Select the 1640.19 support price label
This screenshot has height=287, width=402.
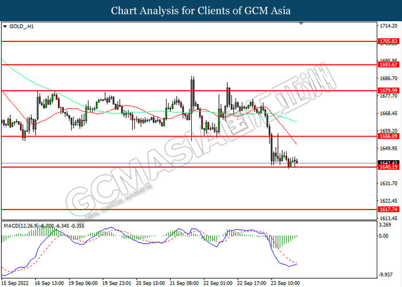(388, 167)
